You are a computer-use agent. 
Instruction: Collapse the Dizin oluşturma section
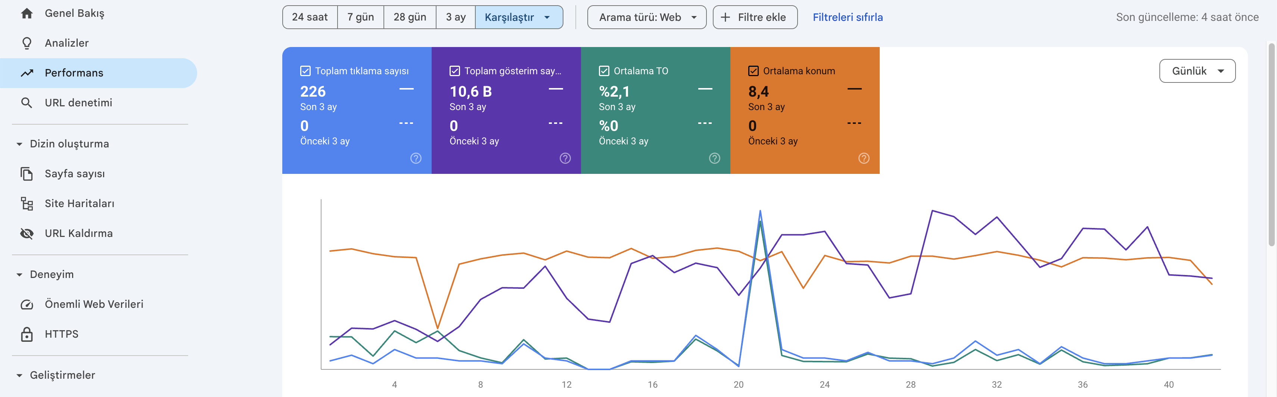point(19,144)
